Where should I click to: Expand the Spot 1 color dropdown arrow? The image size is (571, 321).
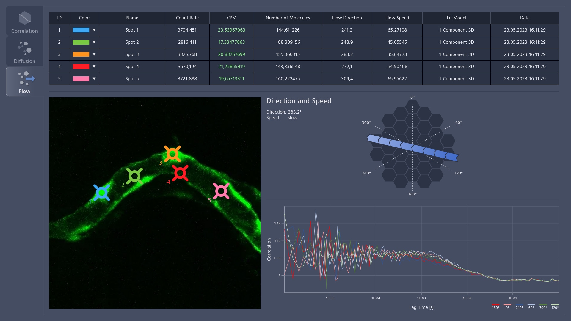[94, 30]
